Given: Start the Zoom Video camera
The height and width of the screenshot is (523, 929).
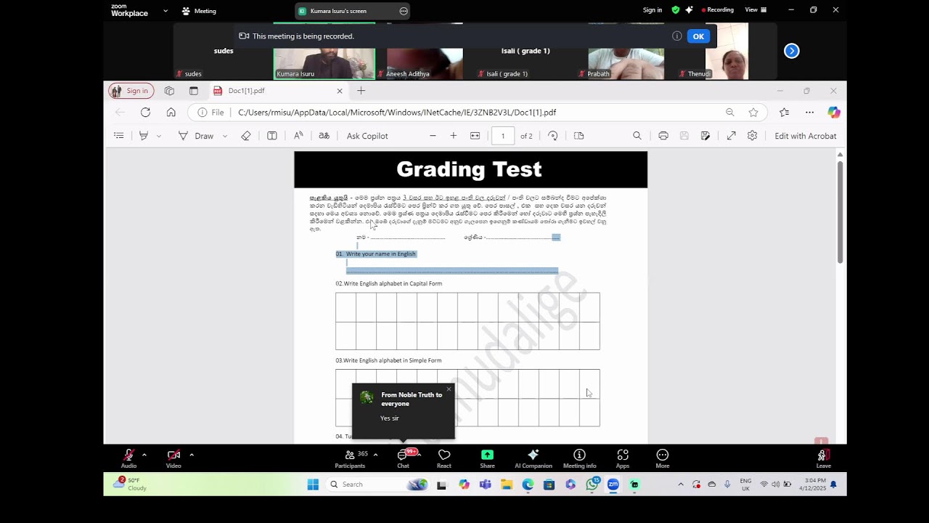Looking at the screenshot, I should coord(173,458).
